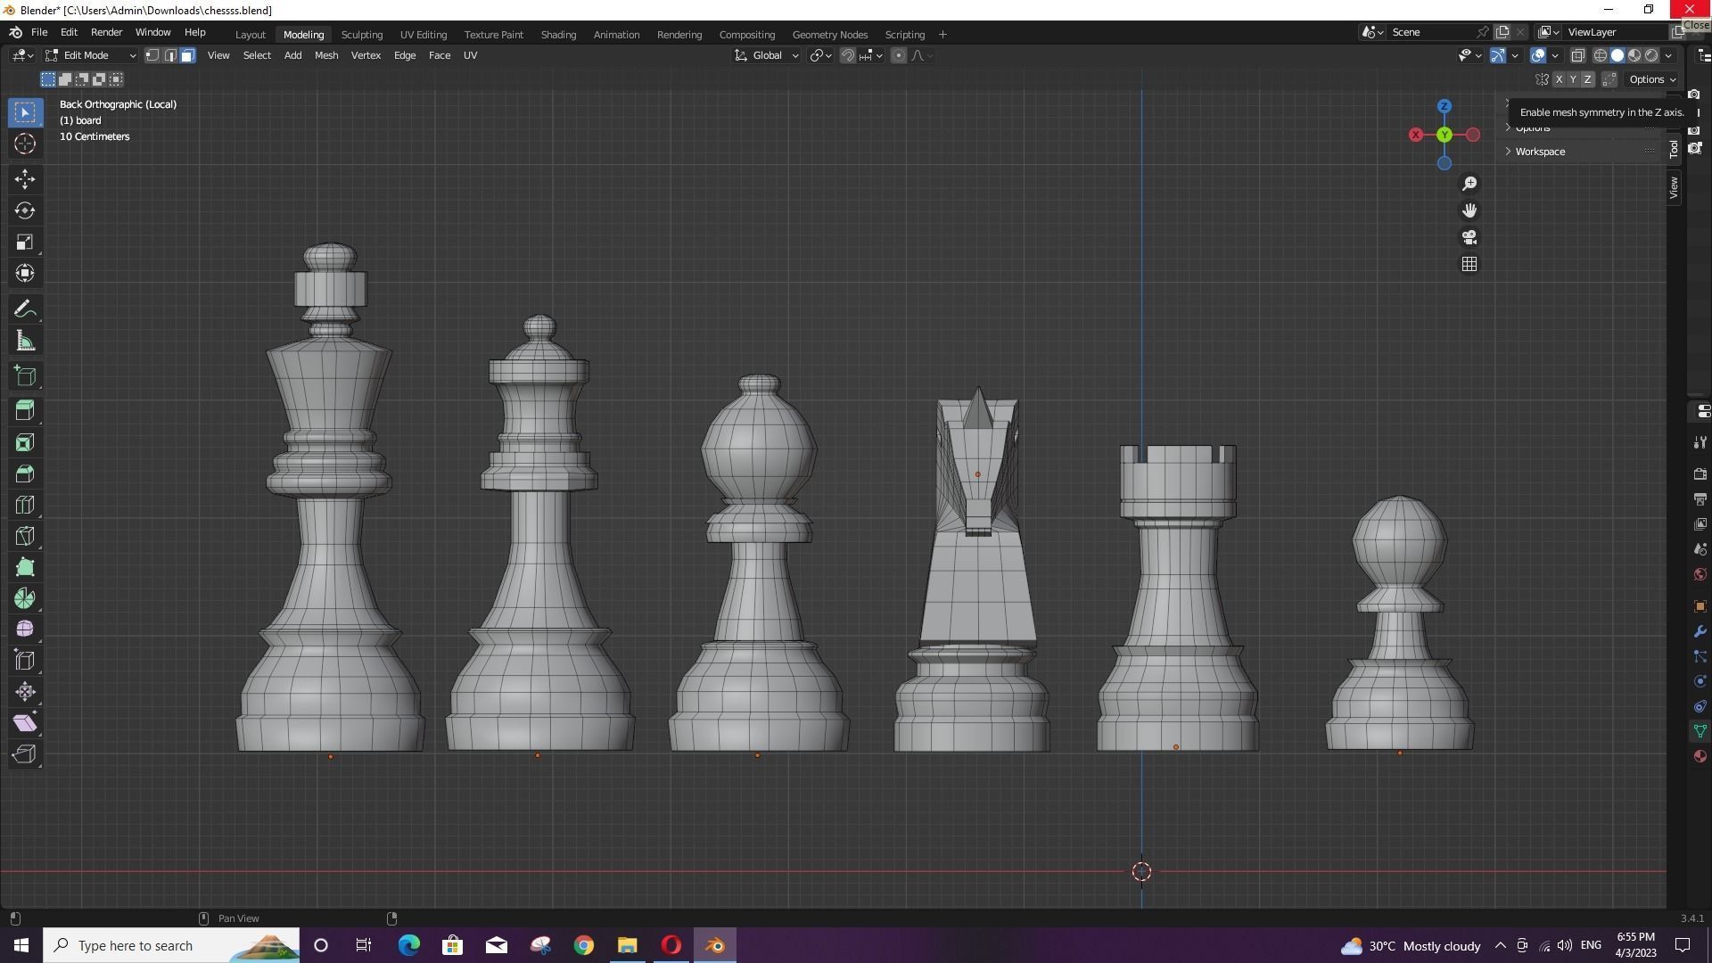Choose the Rotate tool

[25, 210]
